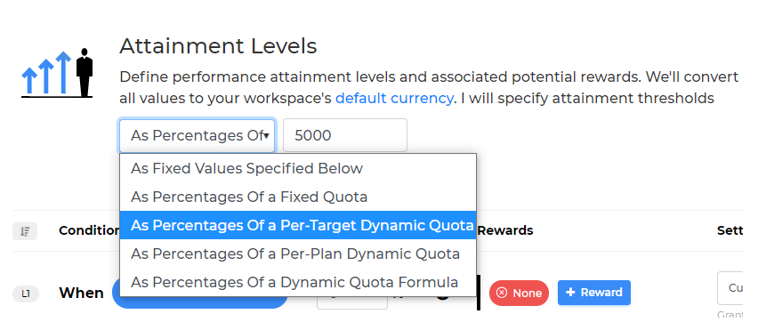Viewport: 766px width, 330px height.
Task: Add a reward with the Reward button
Action: pyautogui.click(x=594, y=293)
